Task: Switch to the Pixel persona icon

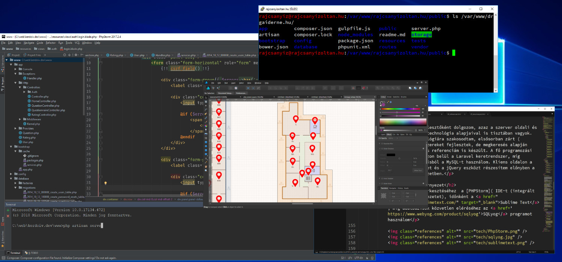Action: 213,88
